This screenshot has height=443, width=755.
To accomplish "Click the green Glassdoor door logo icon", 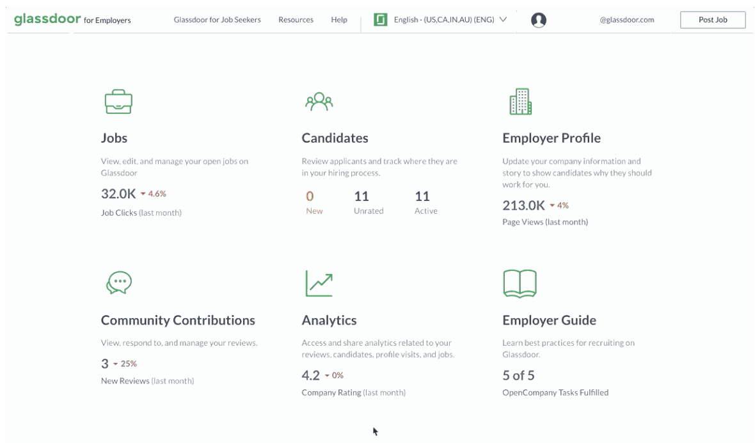I will pyautogui.click(x=381, y=20).
